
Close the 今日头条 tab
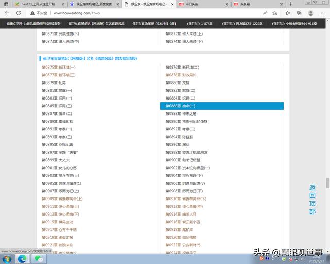(227, 4)
